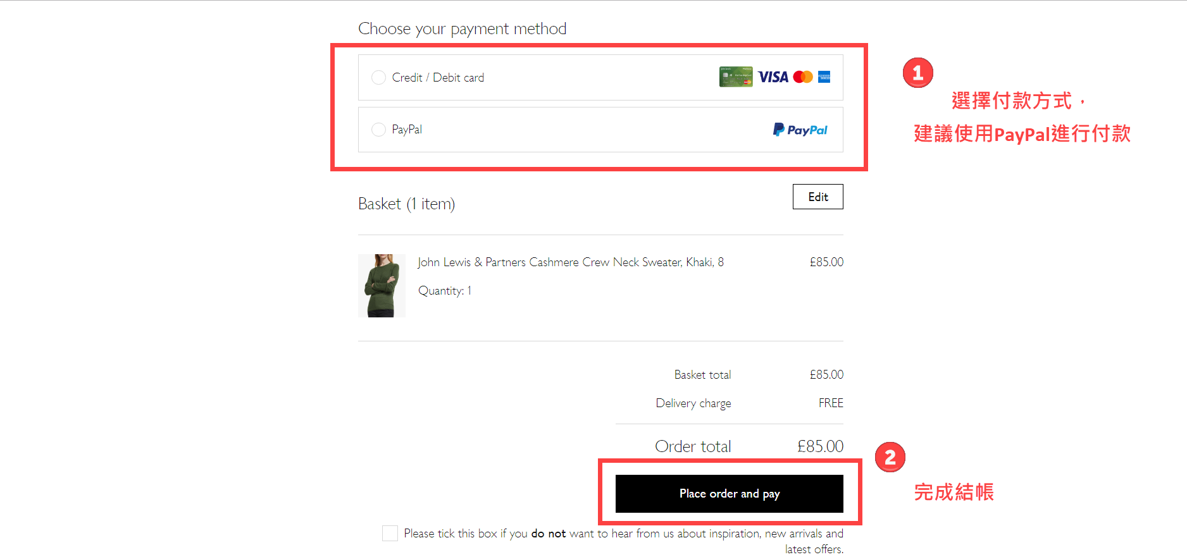Click the Basket (1 item) heading
The image size is (1187, 557).
pyautogui.click(x=406, y=204)
